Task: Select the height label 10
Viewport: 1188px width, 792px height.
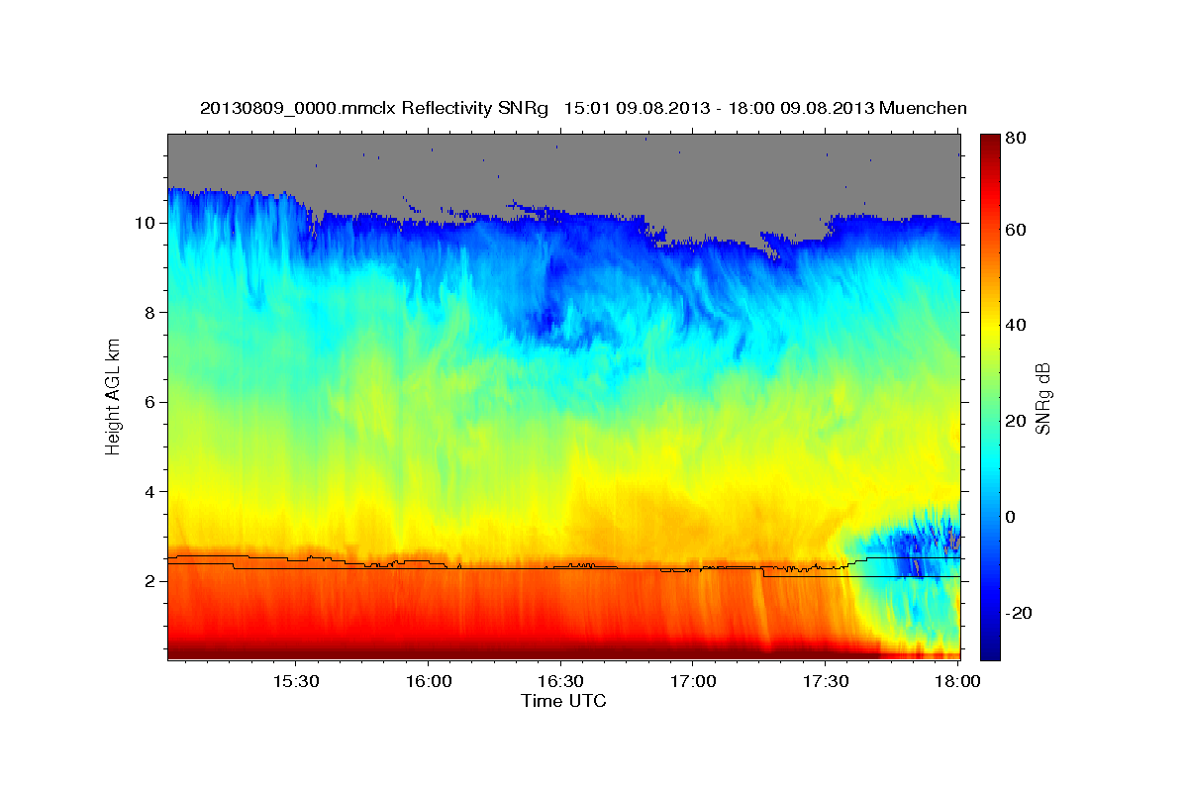Action: coord(145,223)
